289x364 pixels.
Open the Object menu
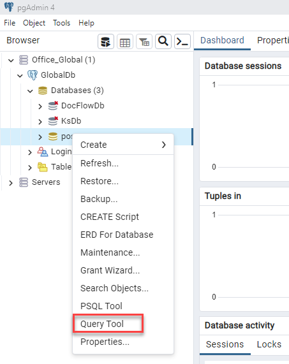click(x=34, y=23)
